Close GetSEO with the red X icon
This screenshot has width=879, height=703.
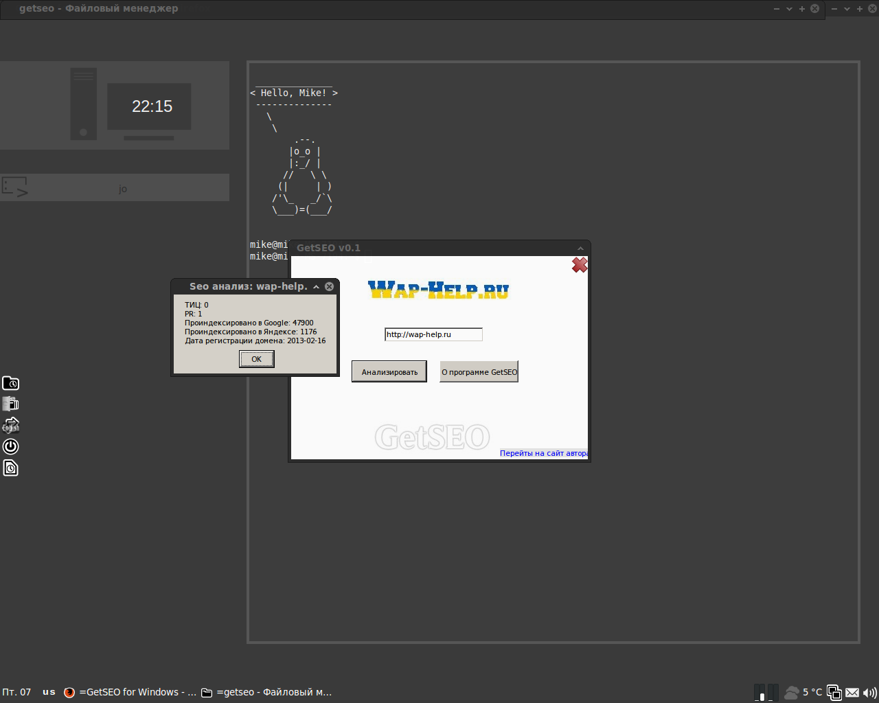580,265
